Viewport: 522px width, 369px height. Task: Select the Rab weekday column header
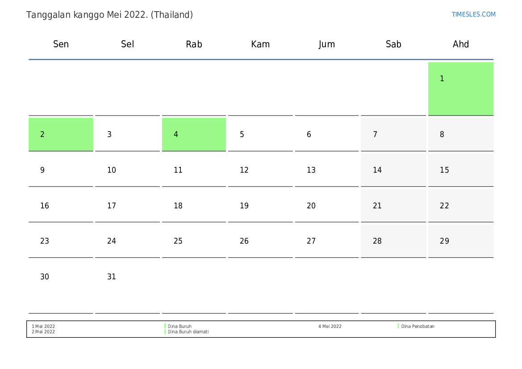point(194,44)
